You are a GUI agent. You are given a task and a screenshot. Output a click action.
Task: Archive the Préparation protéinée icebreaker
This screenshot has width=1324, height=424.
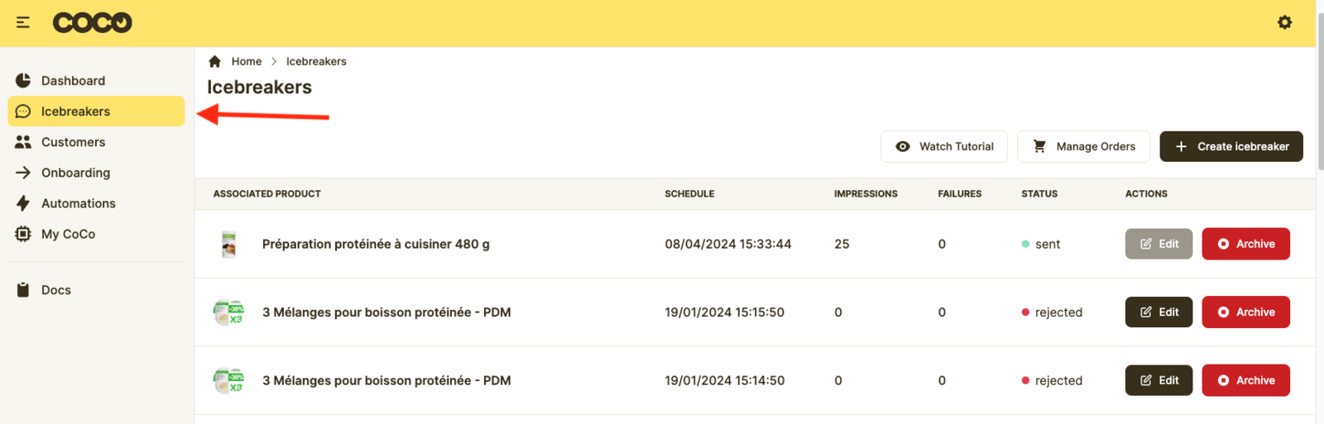(x=1245, y=244)
